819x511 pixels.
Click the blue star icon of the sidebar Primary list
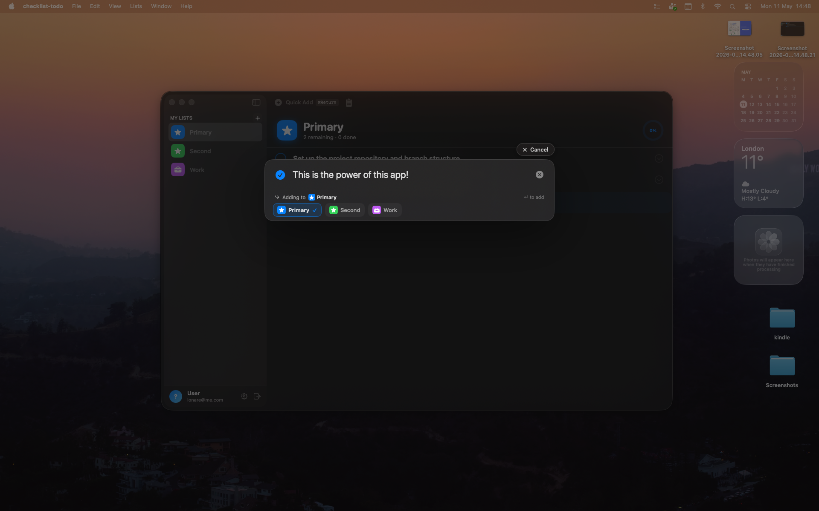178,132
